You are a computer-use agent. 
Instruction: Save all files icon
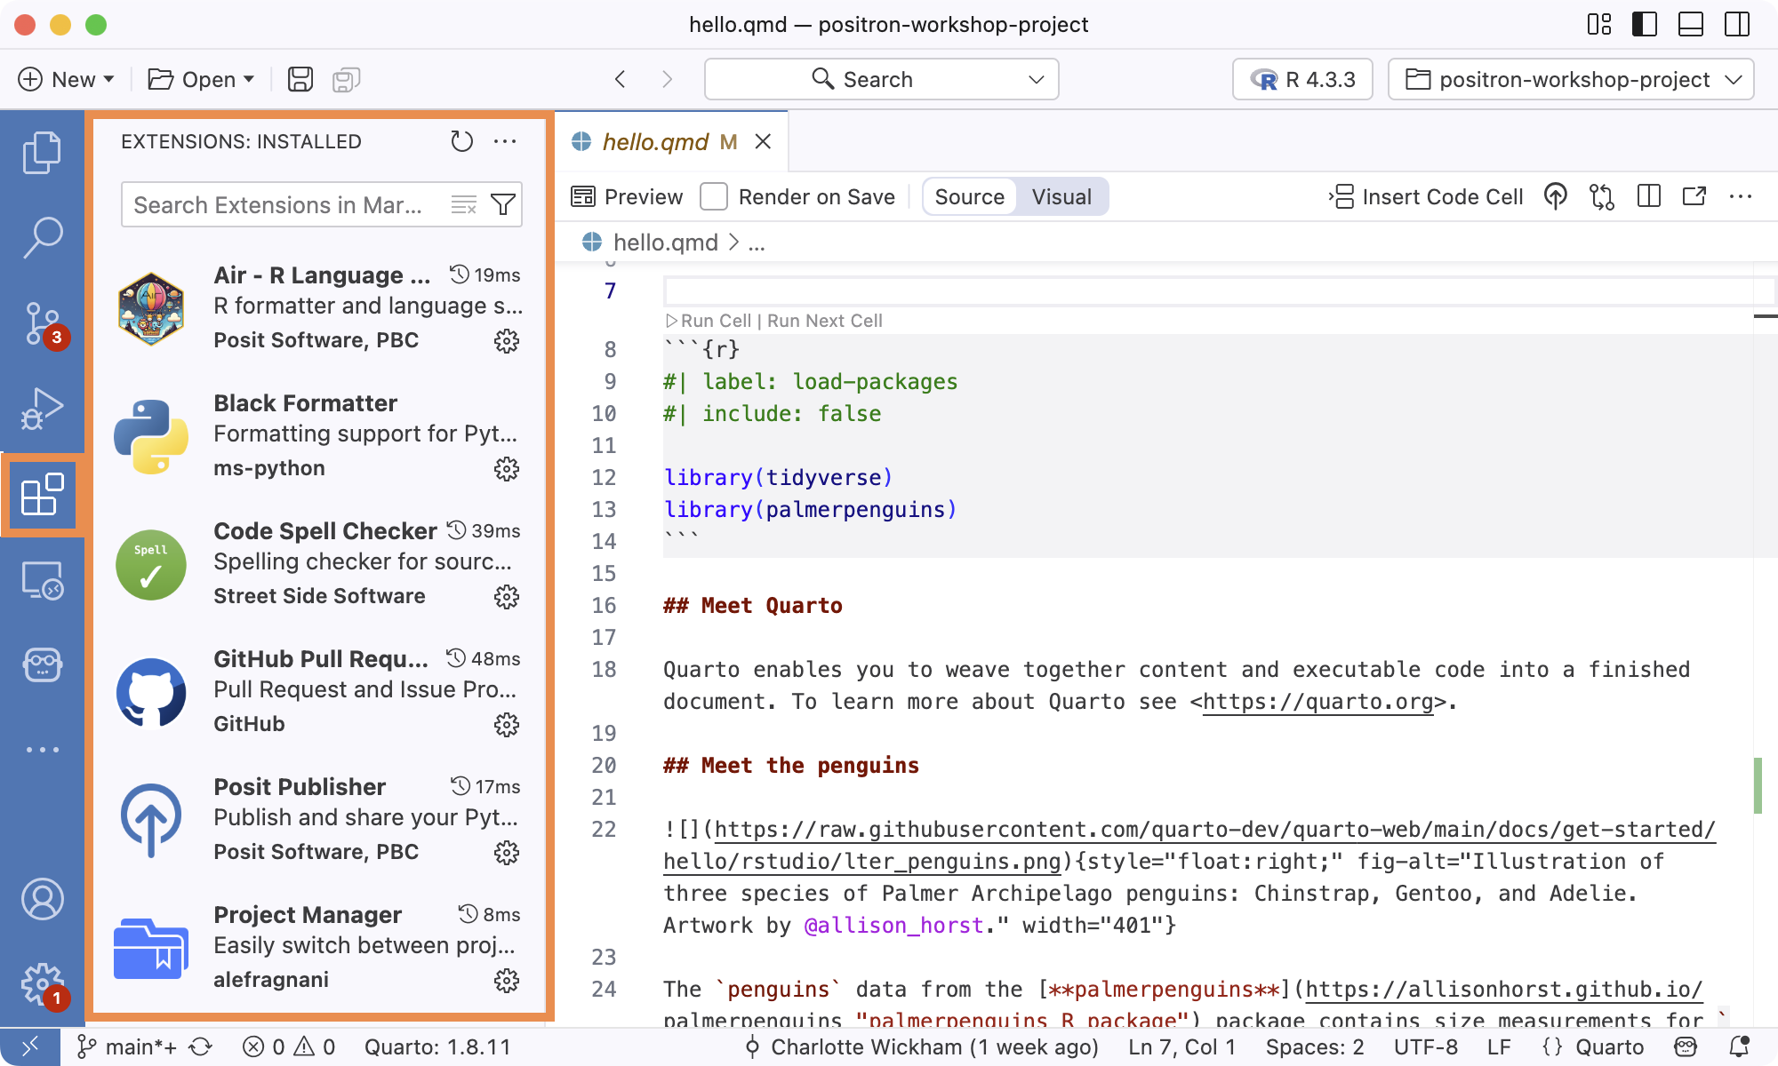tap(346, 79)
